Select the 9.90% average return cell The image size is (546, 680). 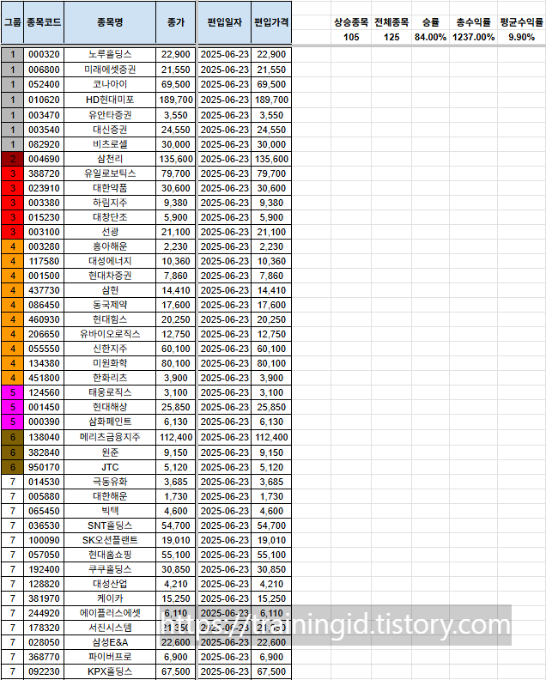pos(521,37)
